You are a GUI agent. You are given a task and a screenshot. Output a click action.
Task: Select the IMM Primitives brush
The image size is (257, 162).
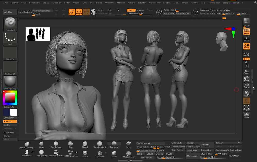[x=71, y=153]
